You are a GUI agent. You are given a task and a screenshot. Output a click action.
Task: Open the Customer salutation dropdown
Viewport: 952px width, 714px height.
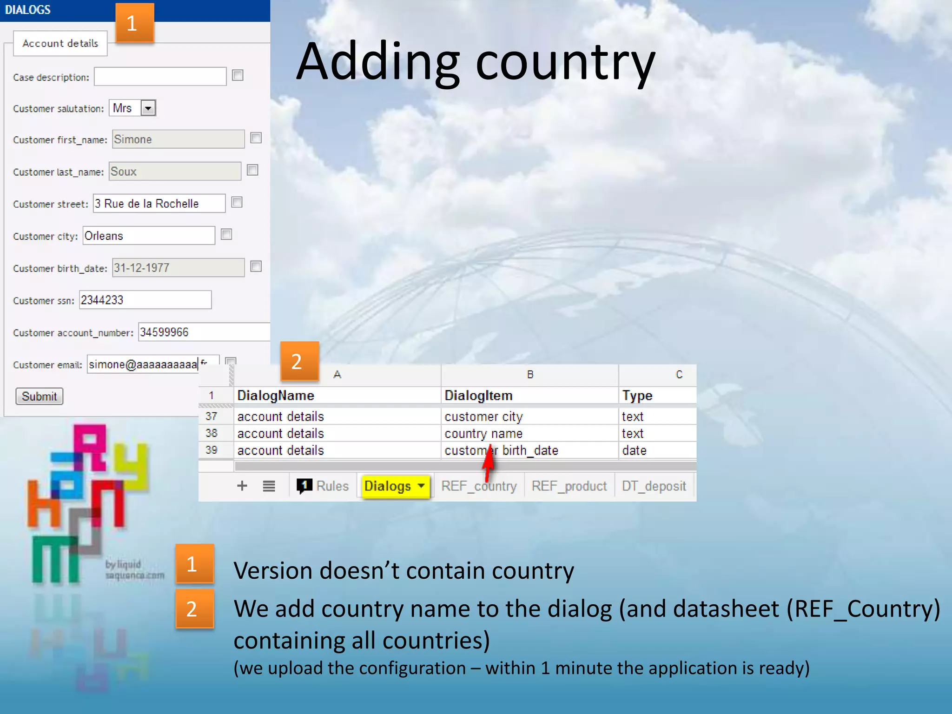point(148,108)
